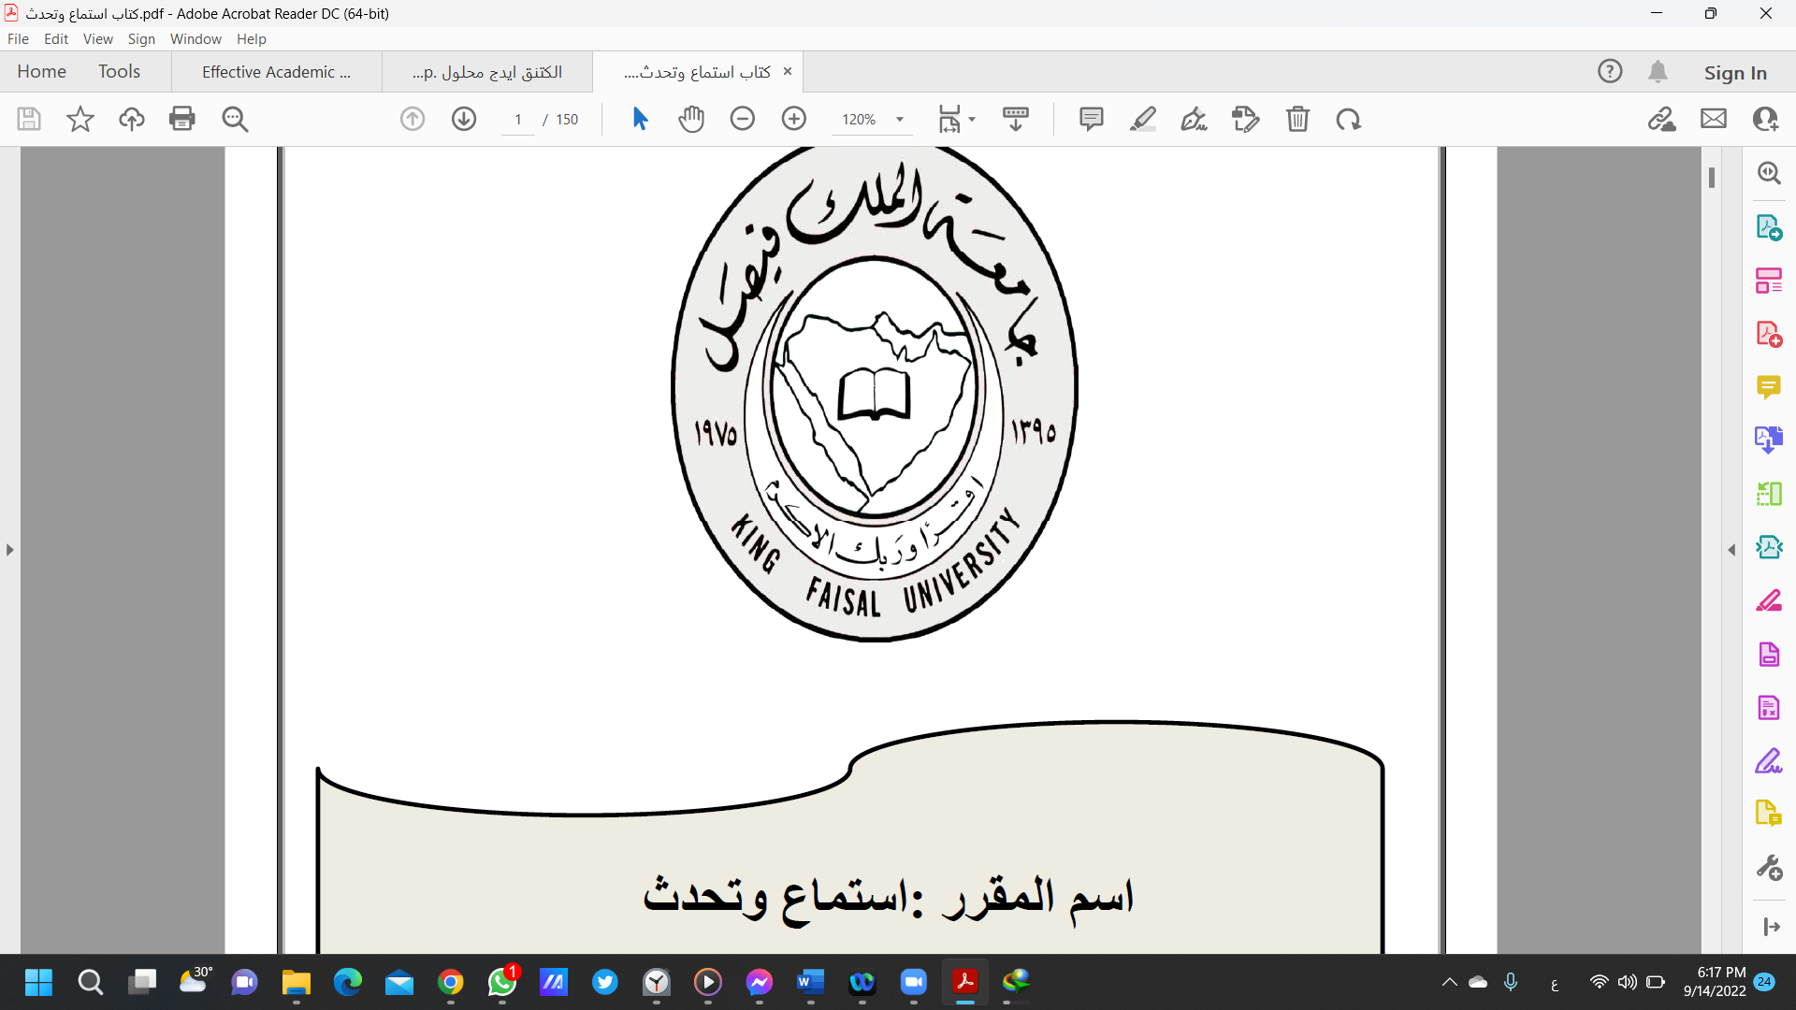Open File Explorer from taskbar
The width and height of the screenshot is (1796, 1010).
point(296,982)
